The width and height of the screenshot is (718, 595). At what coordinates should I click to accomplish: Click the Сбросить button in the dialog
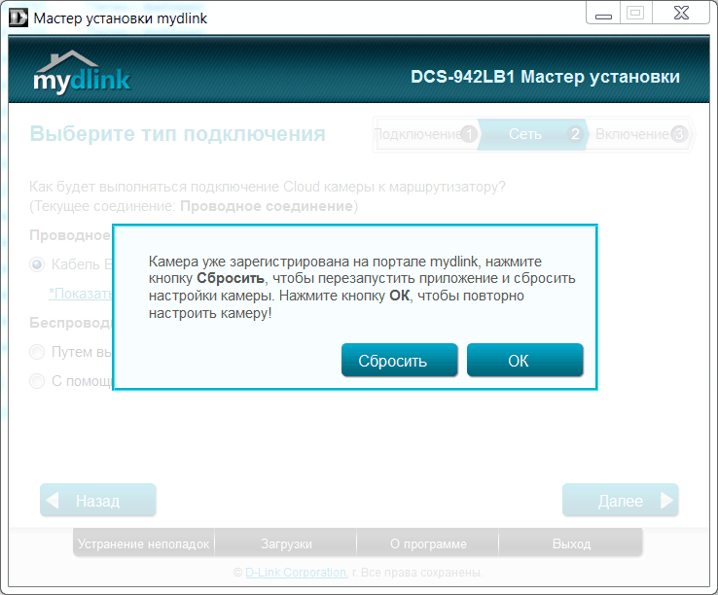coord(399,360)
